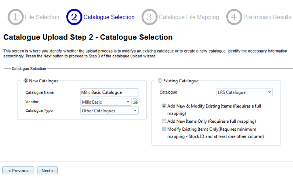Image resolution: width=293 pixels, height=178 pixels.
Task: Click the step 4 circle icon
Action: [234, 17]
